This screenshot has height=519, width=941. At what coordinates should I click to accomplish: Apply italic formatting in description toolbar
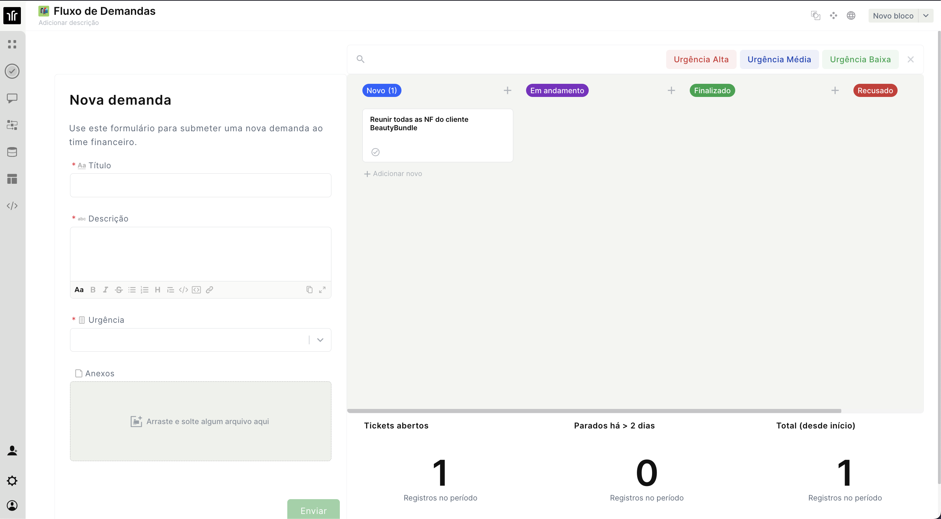point(105,290)
